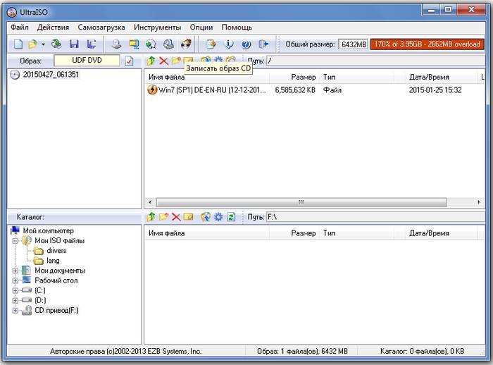This screenshot has height=365, width=493.
Task: Click the Burn CD image icon
Action: click(186, 44)
